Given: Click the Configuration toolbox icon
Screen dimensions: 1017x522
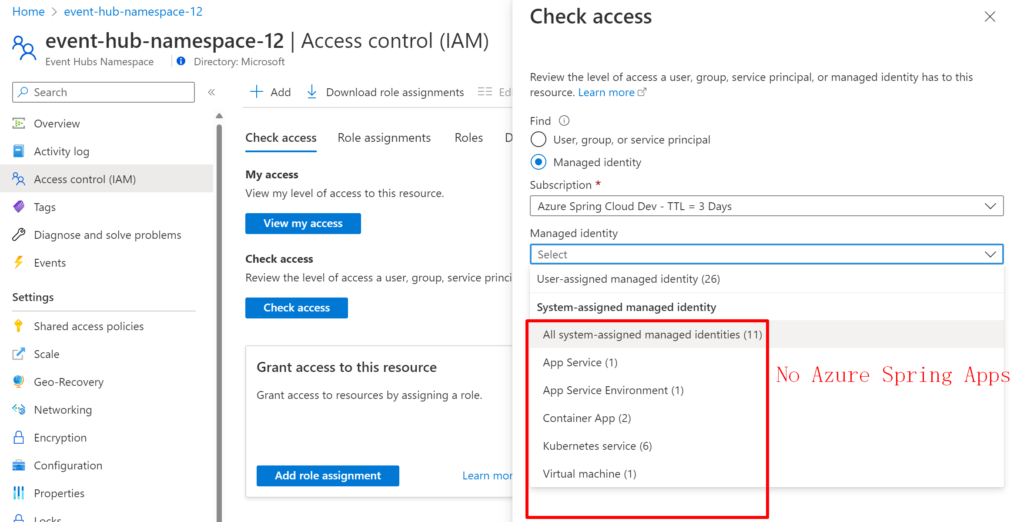Looking at the screenshot, I should pyautogui.click(x=19, y=465).
